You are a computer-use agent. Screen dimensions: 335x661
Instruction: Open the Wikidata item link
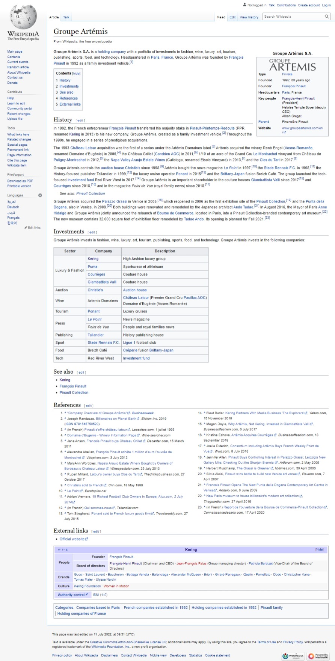coord(17,165)
